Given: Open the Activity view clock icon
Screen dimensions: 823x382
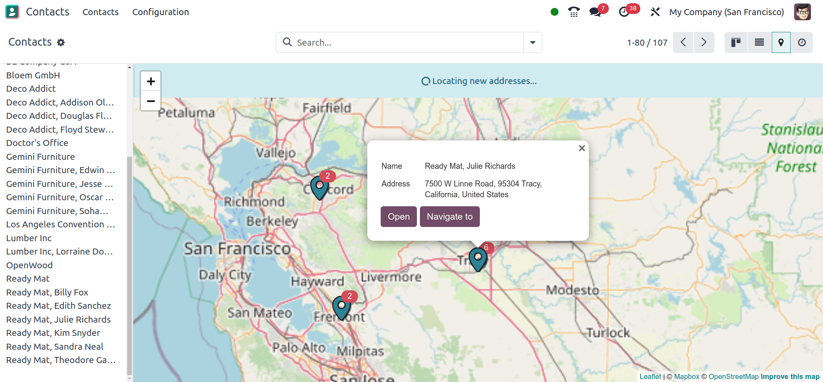Looking at the screenshot, I should click(801, 42).
